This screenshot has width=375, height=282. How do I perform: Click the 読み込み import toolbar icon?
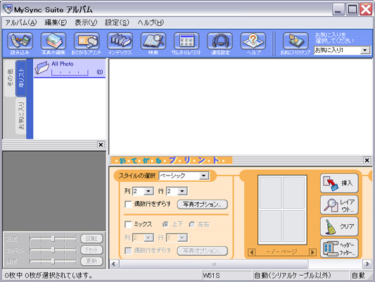click(20, 41)
